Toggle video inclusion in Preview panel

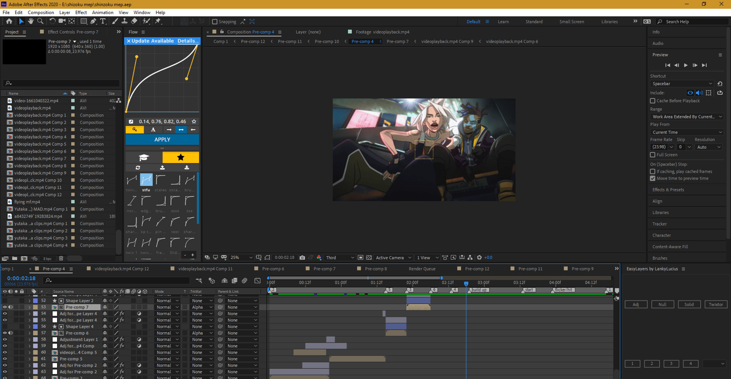pos(690,93)
